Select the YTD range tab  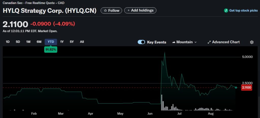pyautogui.click(x=51, y=42)
